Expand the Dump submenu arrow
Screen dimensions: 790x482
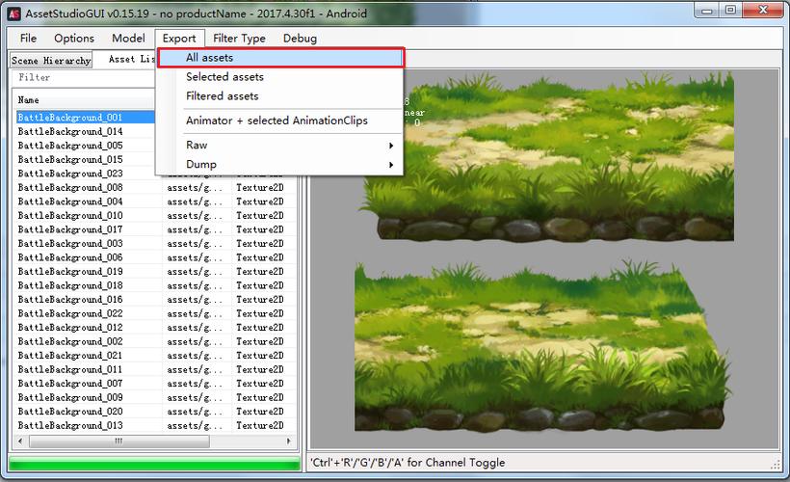click(x=391, y=165)
